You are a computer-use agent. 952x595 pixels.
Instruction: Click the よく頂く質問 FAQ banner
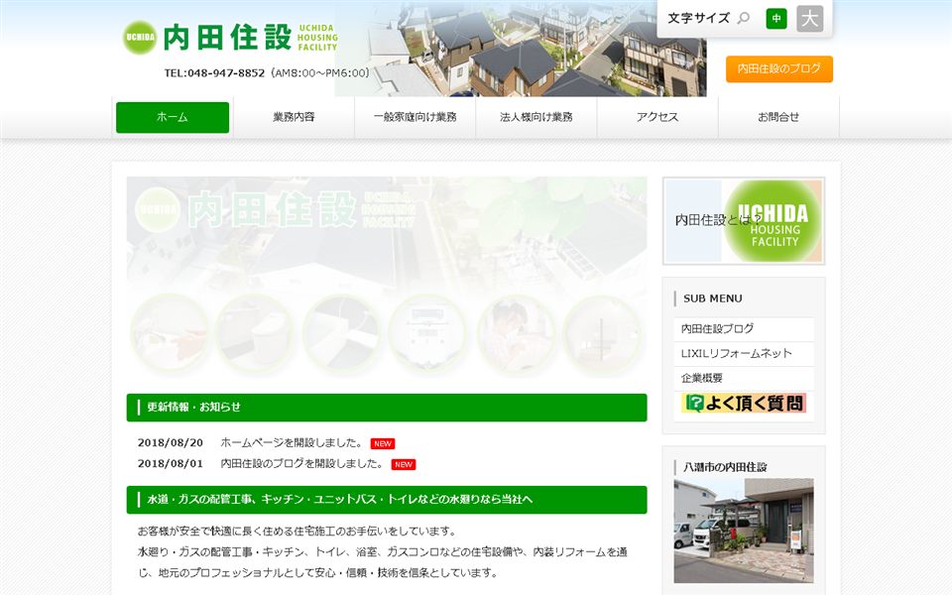(744, 404)
